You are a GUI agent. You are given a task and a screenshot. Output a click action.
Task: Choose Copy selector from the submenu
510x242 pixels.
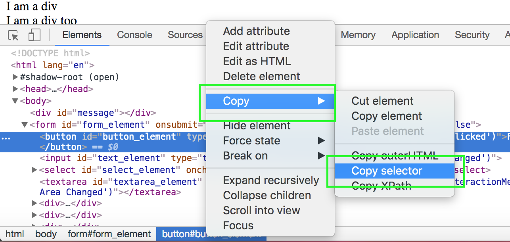click(387, 171)
